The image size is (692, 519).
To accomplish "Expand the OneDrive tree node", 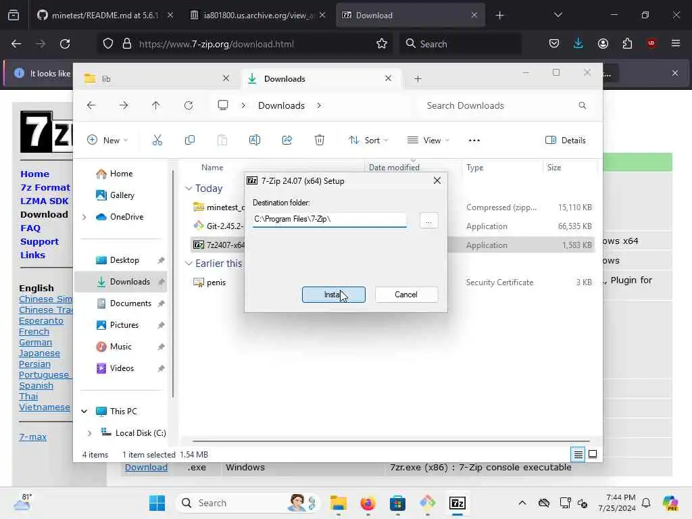I will click(84, 217).
